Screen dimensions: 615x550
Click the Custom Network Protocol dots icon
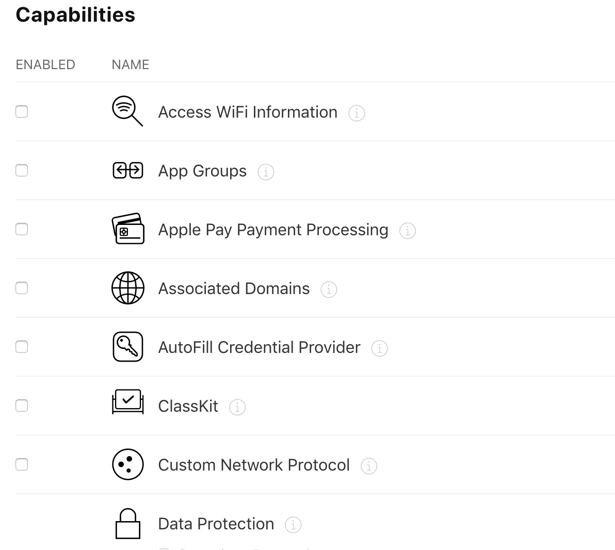pos(128,464)
